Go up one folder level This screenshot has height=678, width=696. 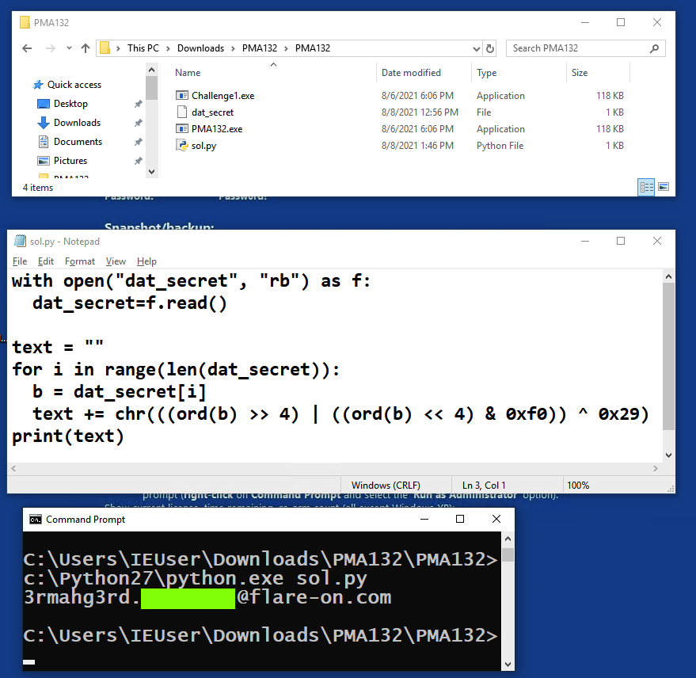(x=86, y=48)
